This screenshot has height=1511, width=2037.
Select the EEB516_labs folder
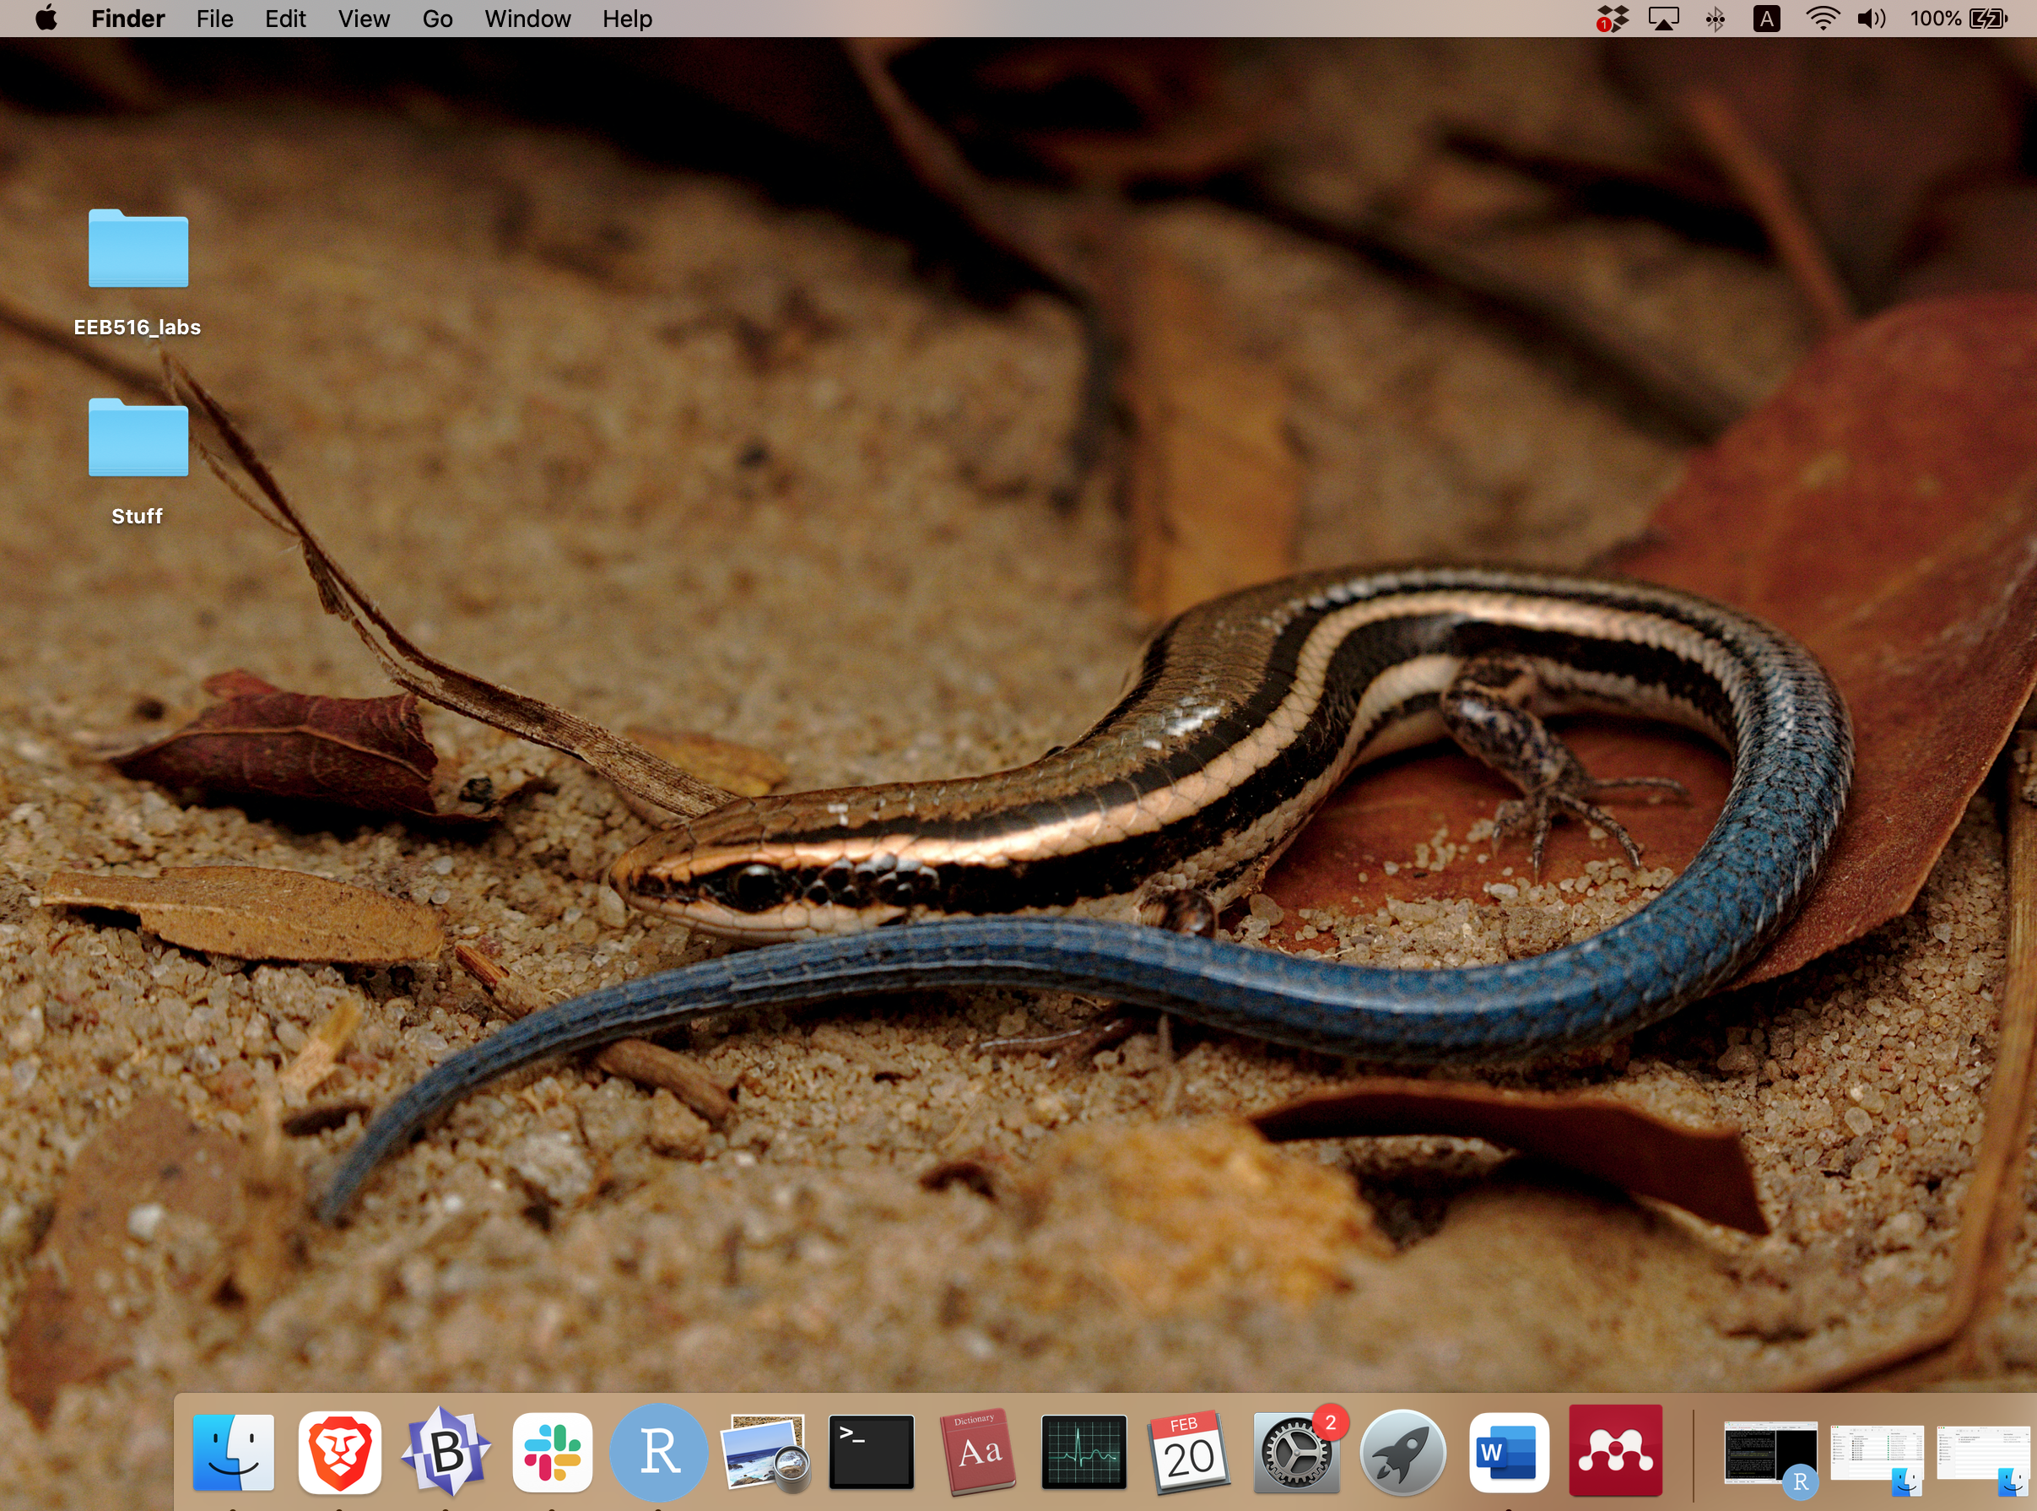[x=138, y=250]
